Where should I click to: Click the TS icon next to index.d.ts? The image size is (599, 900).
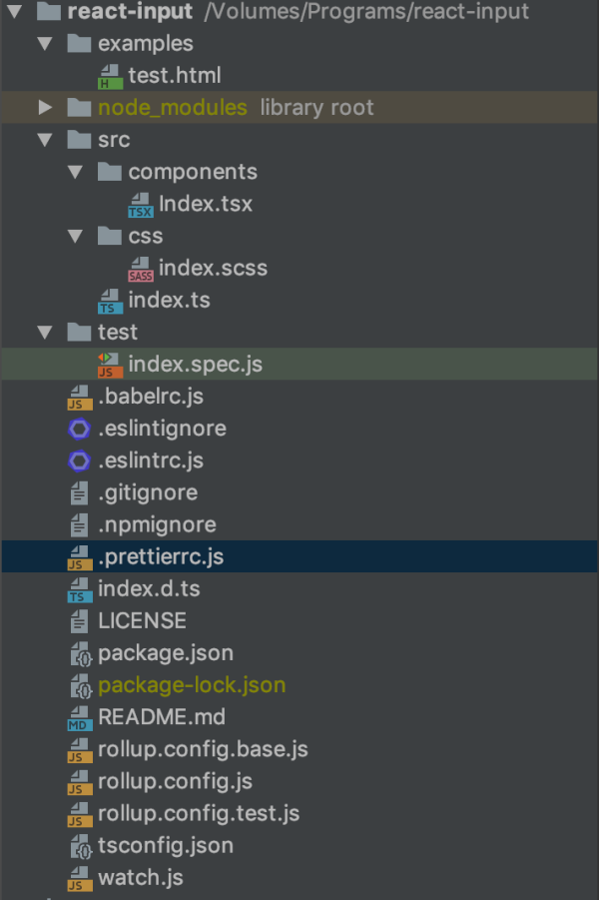(x=79, y=589)
